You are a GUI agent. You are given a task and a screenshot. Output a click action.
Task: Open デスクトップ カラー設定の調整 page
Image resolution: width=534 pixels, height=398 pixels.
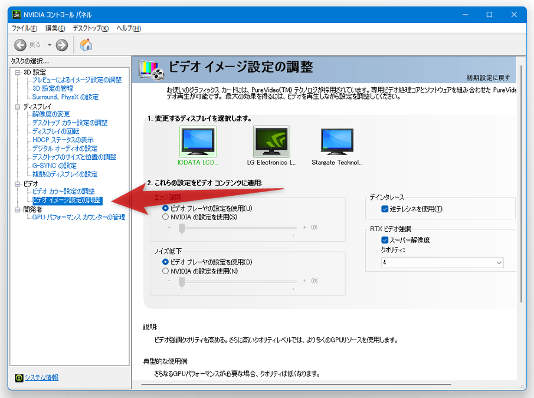70,123
